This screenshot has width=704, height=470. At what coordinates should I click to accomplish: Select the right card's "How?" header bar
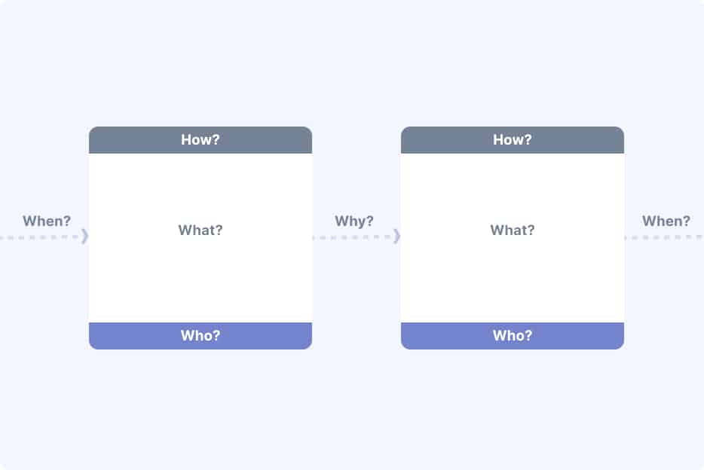[x=513, y=140]
